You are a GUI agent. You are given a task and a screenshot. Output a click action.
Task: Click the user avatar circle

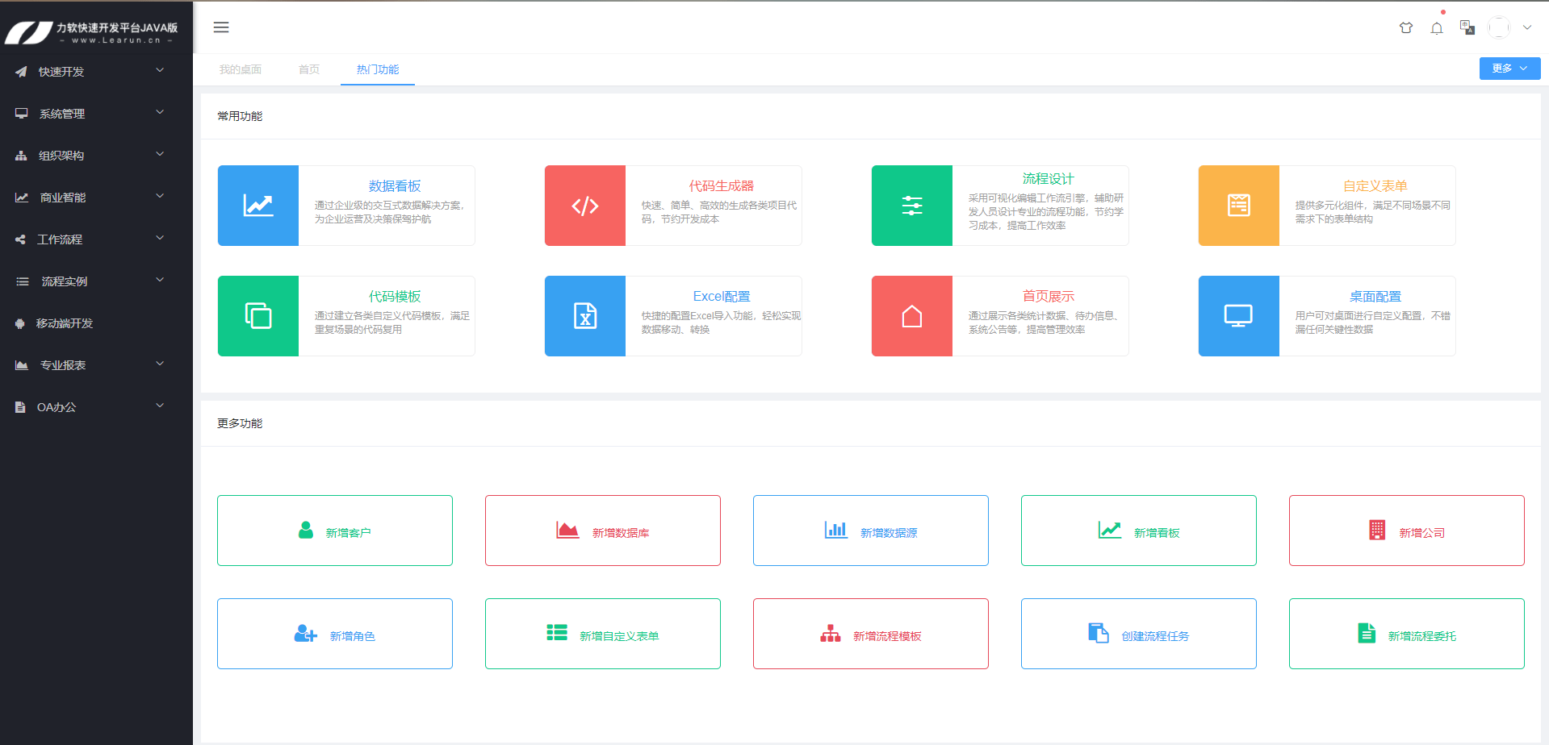(x=1499, y=27)
